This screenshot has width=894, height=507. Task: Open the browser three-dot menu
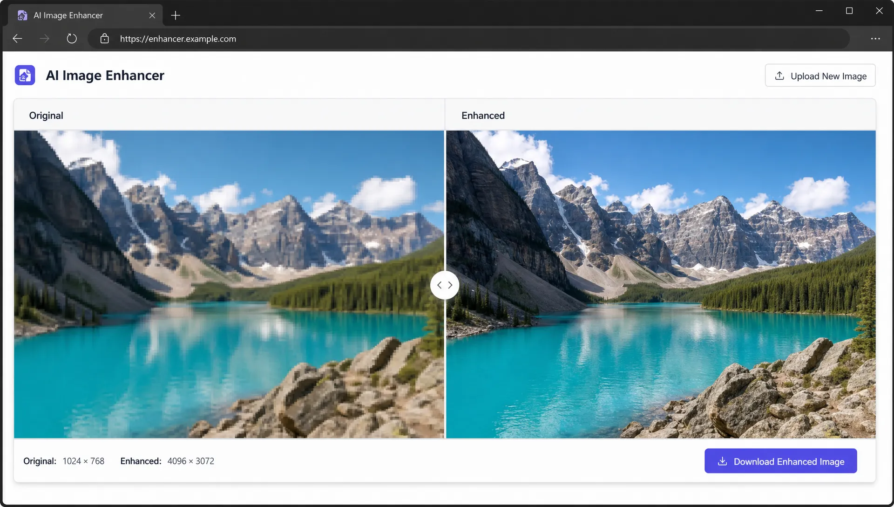(x=875, y=39)
